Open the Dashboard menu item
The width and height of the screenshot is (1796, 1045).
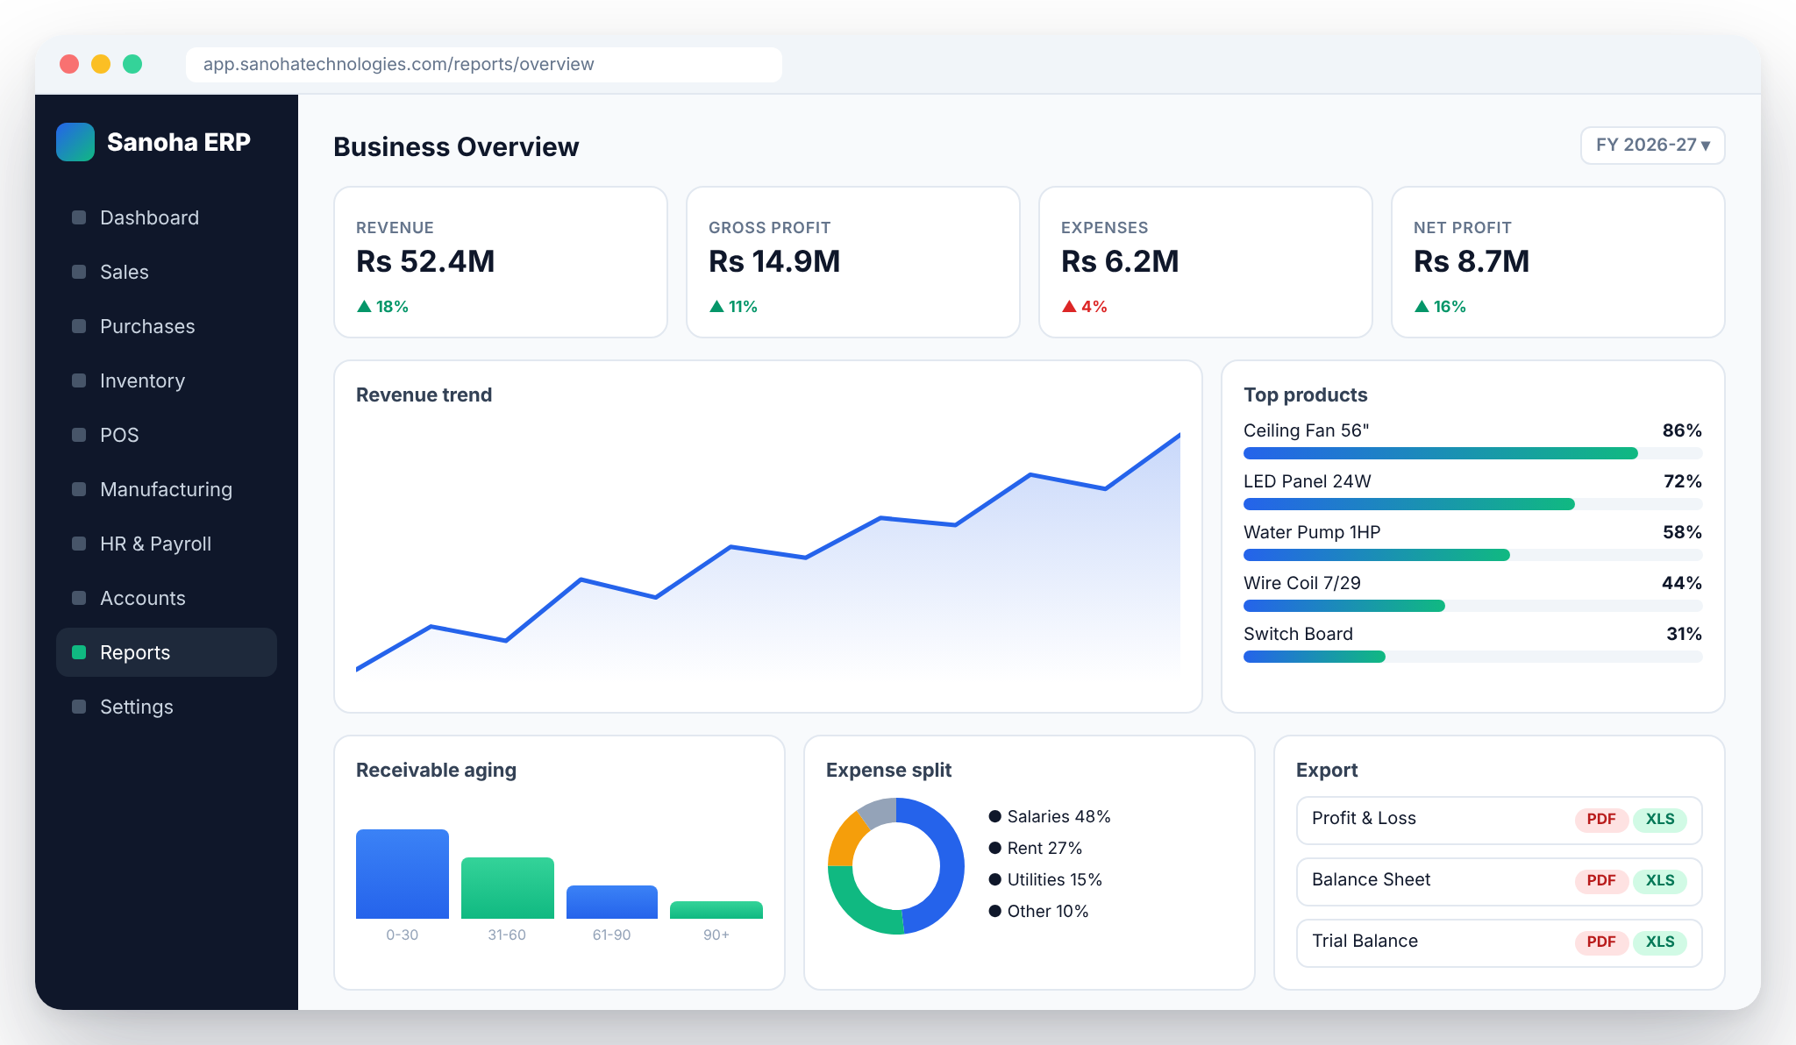tap(167, 217)
